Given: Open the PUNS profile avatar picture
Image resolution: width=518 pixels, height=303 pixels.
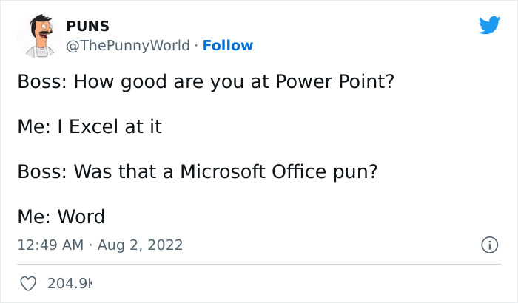Looking at the screenshot, I should pyautogui.click(x=39, y=35).
